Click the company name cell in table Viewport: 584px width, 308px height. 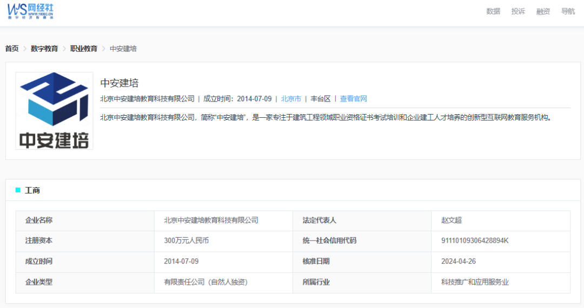click(x=211, y=220)
